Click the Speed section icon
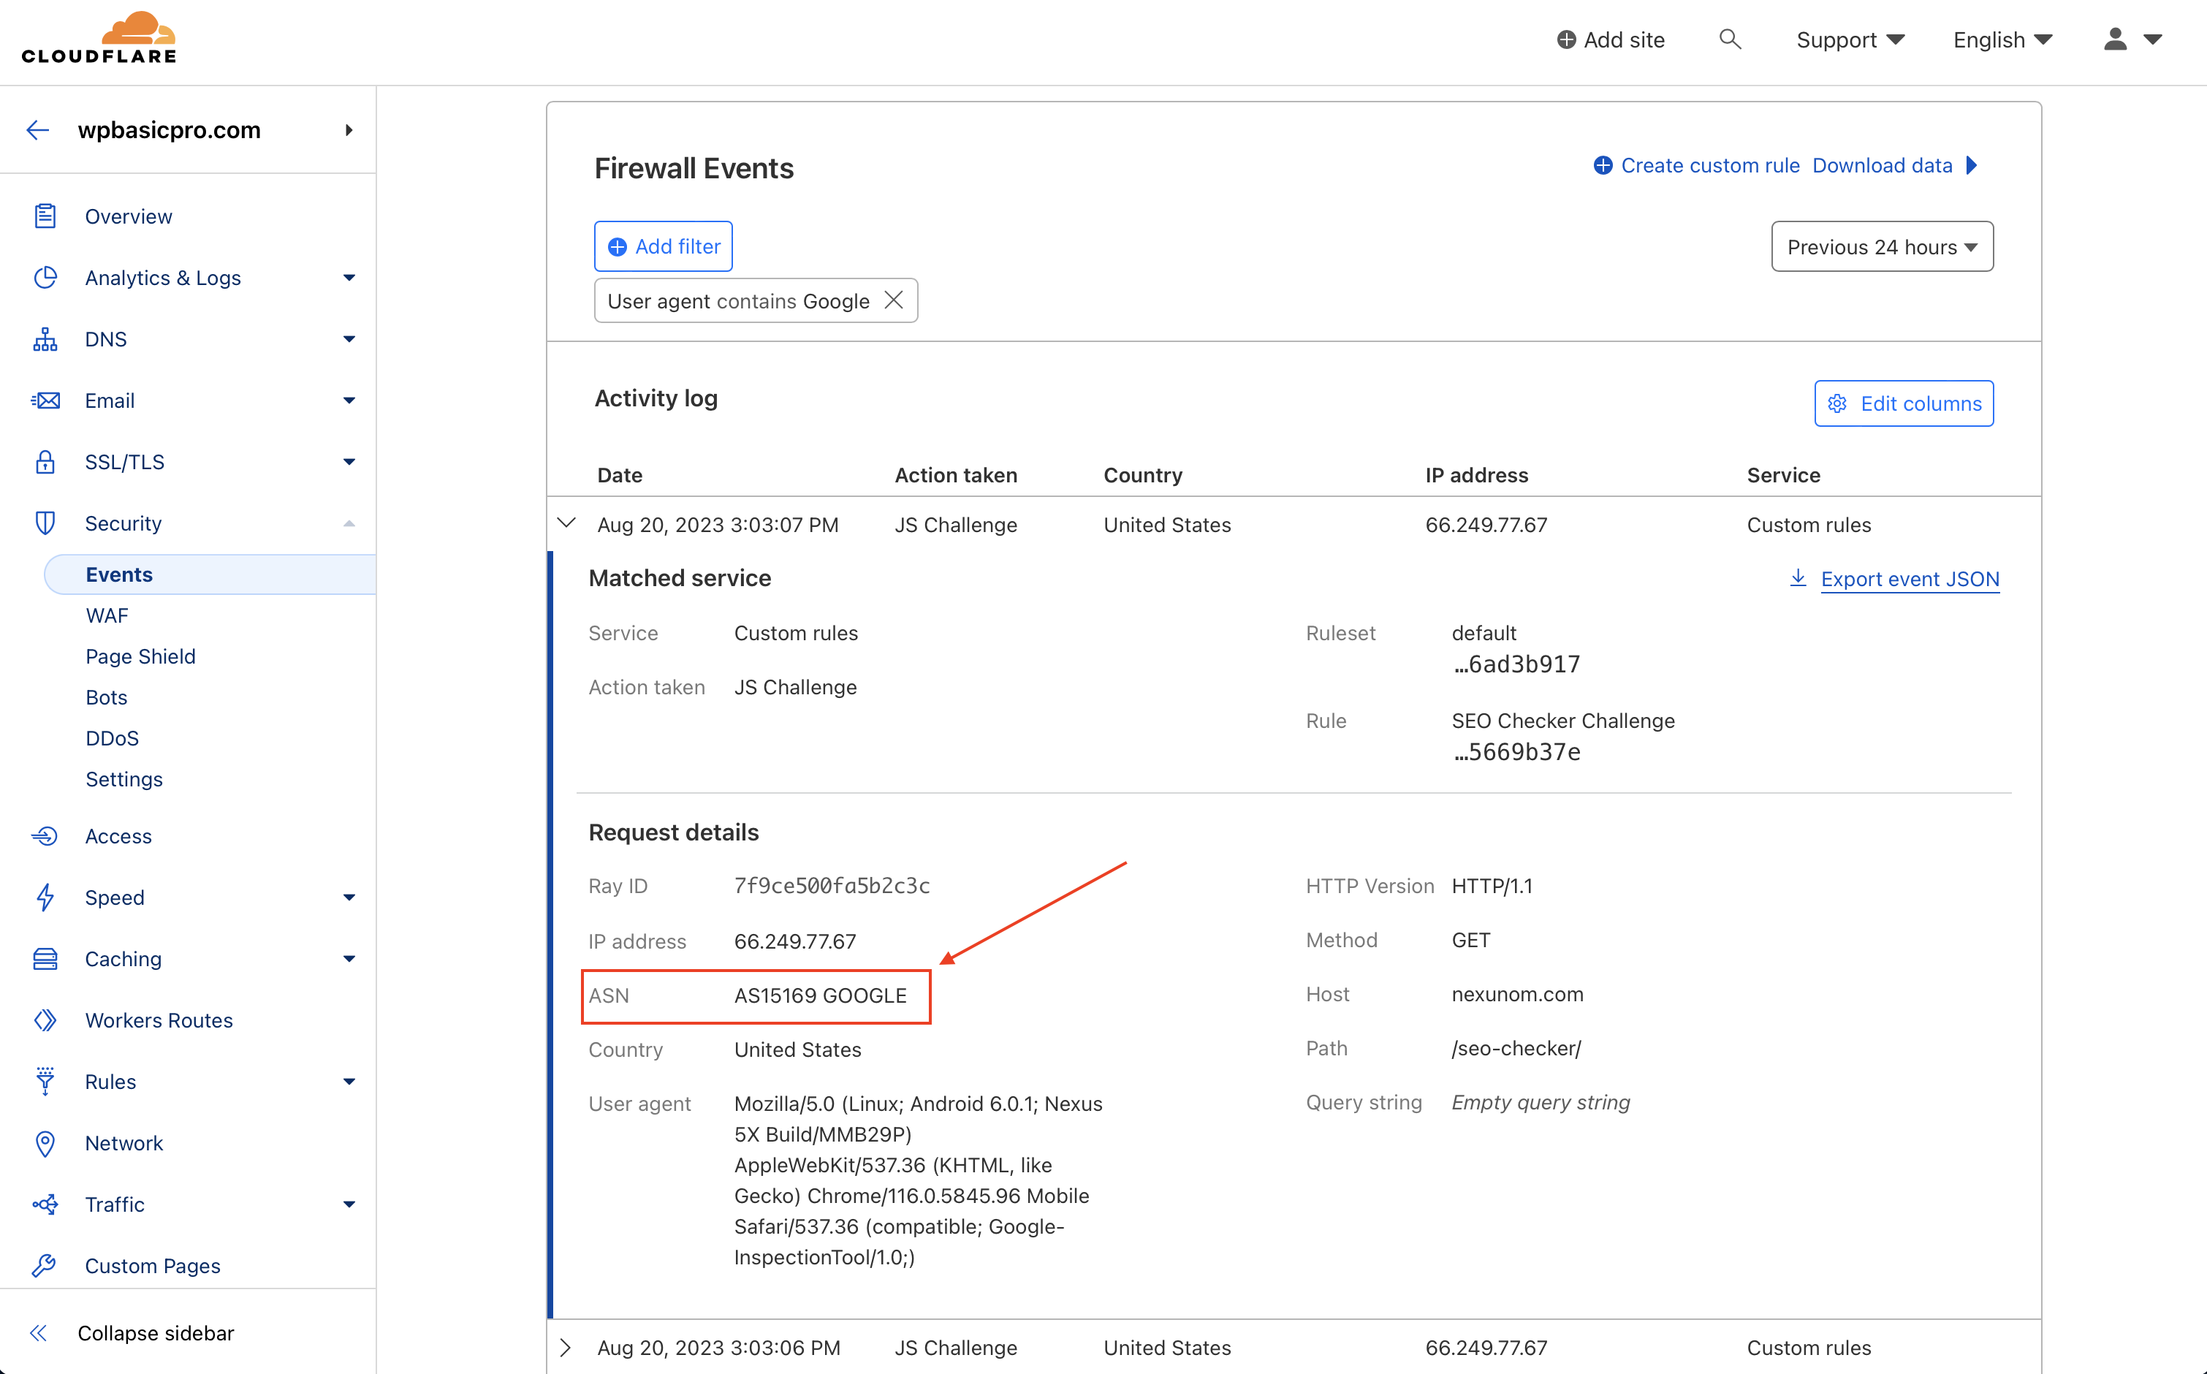The image size is (2207, 1374). (46, 897)
